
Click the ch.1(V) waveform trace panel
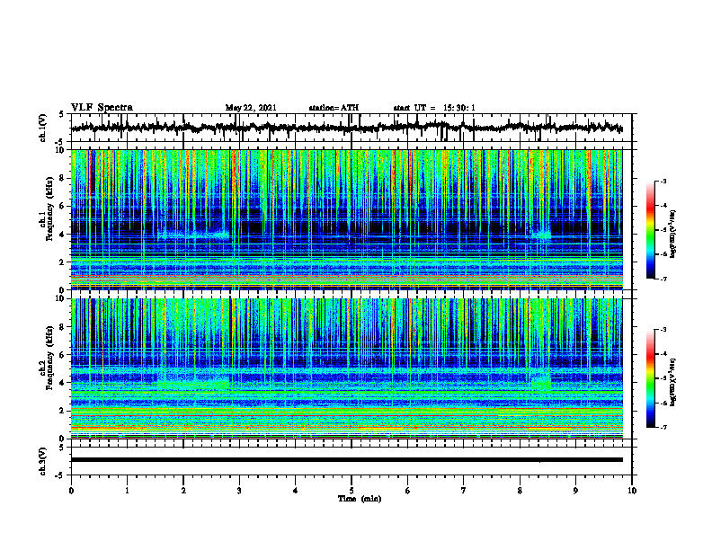[x=352, y=128]
